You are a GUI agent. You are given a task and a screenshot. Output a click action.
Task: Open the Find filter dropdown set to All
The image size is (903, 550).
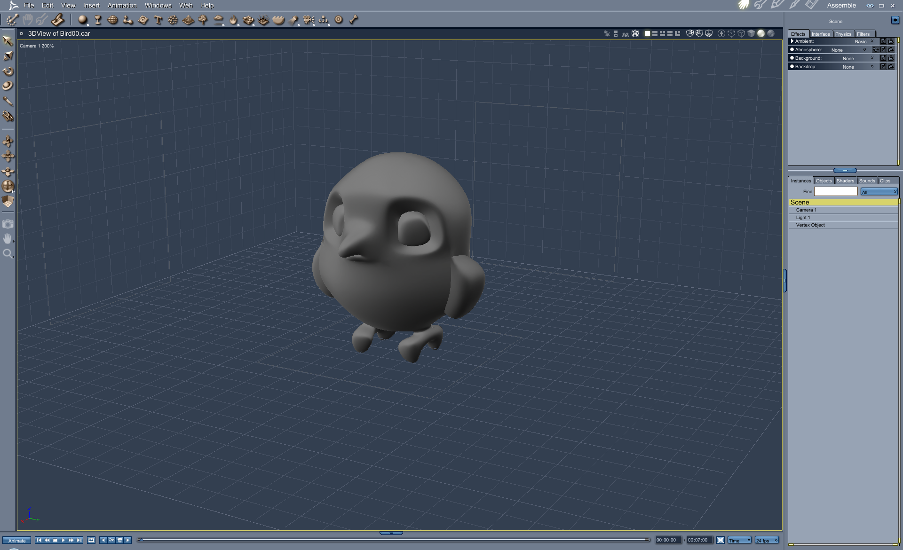879,191
